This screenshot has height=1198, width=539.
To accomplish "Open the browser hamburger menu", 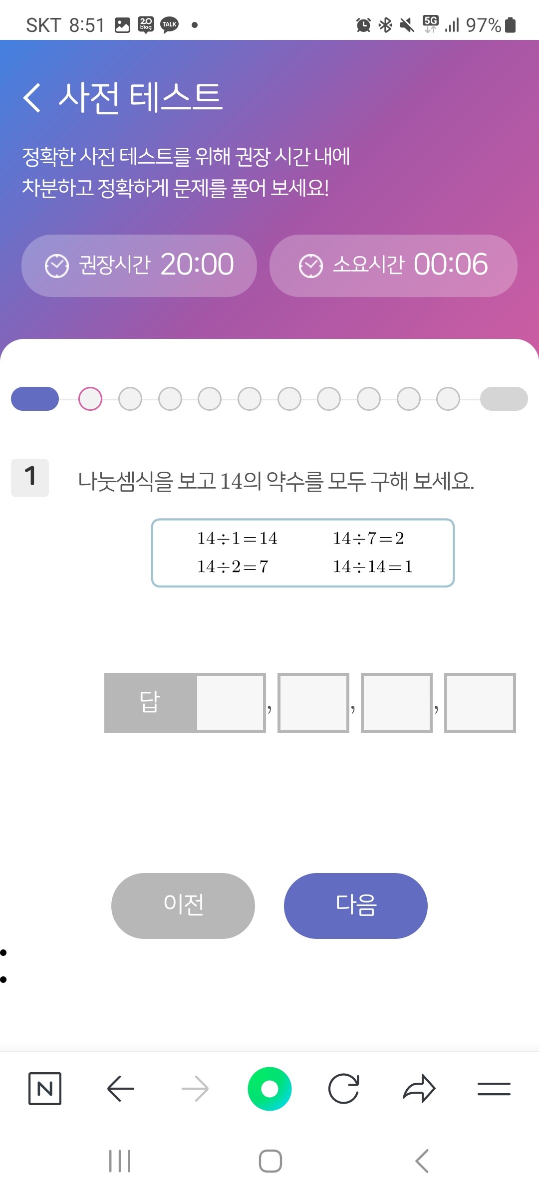I will tap(494, 1089).
